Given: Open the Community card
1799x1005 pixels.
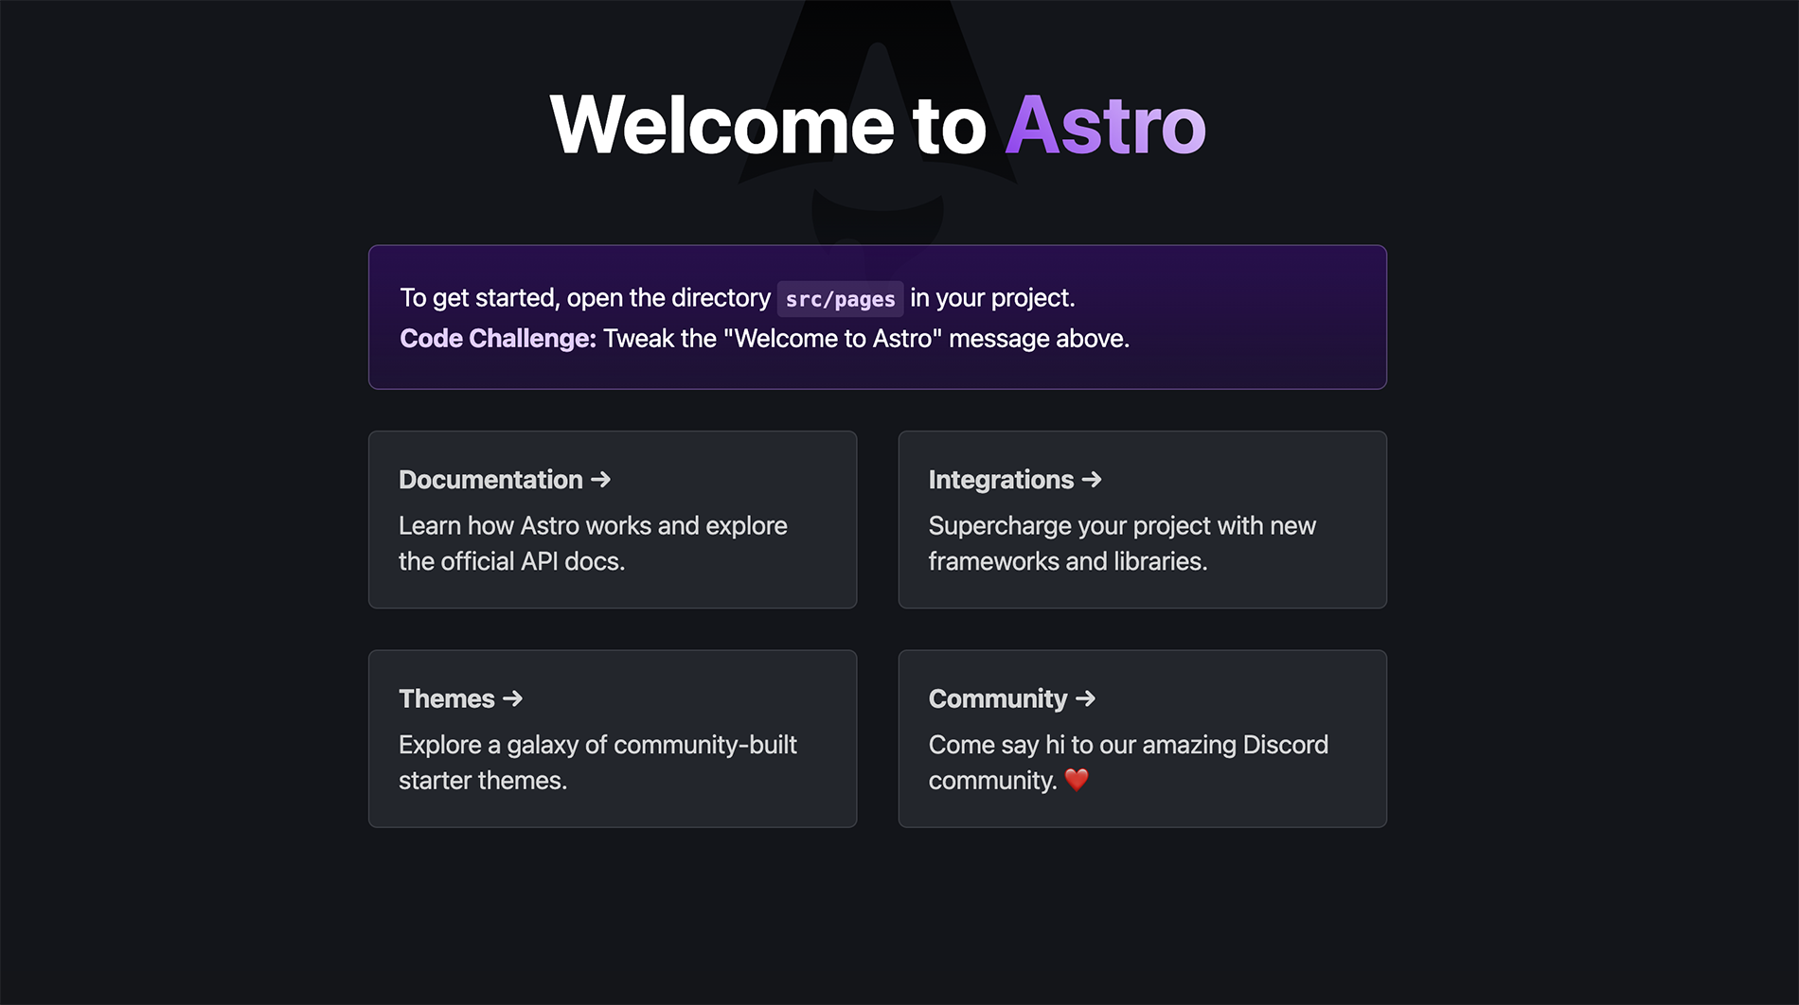Looking at the screenshot, I should pyautogui.click(x=1142, y=738).
